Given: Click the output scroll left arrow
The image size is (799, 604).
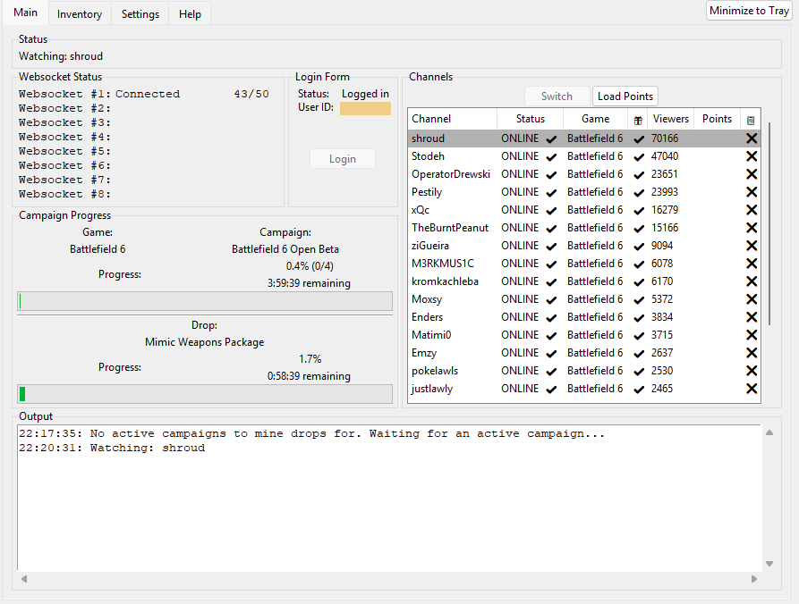Looking at the screenshot, I should pos(24,579).
